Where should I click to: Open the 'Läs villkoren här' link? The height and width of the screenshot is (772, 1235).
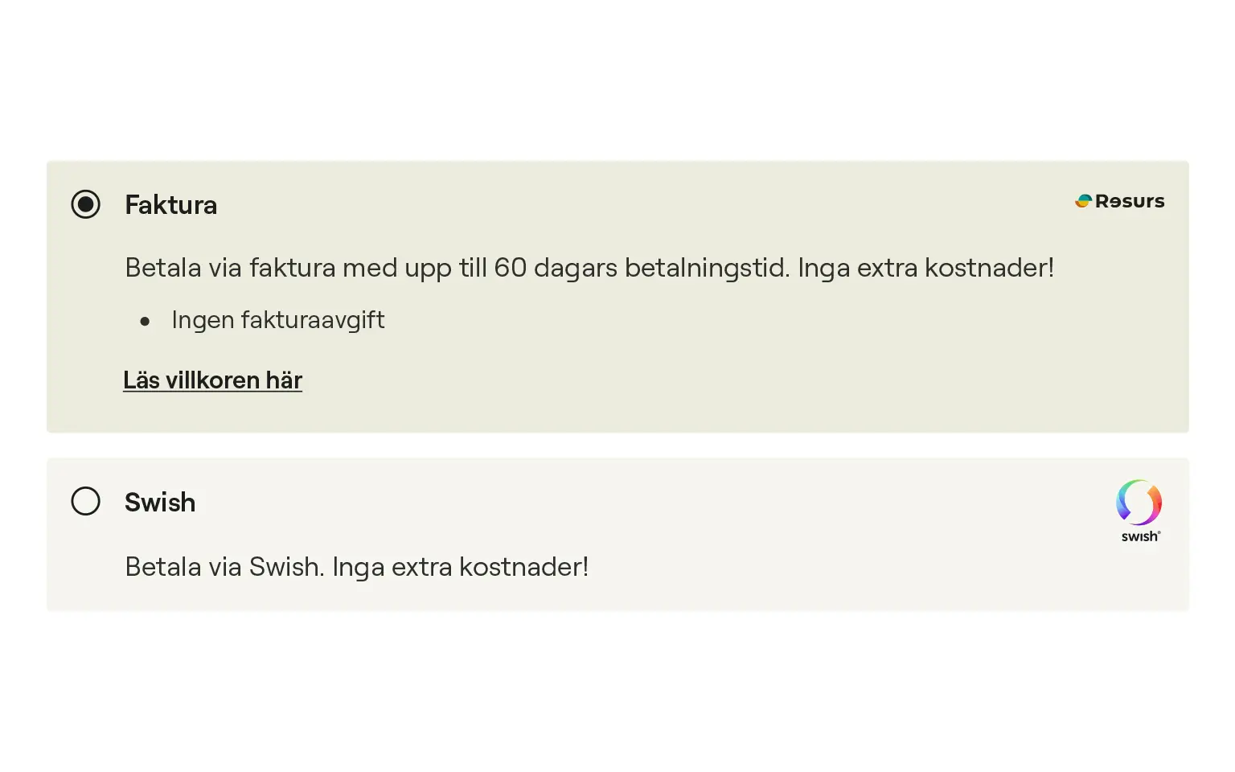point(212,380)
